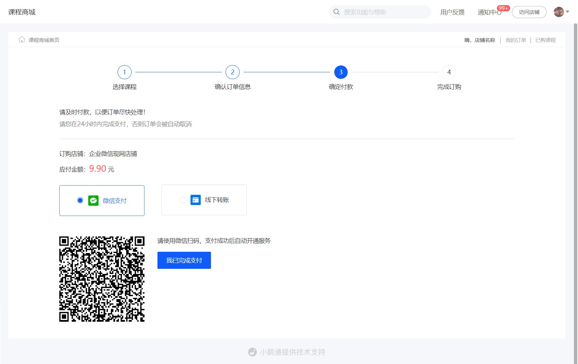Click the user avatar picture

point(559,12)
